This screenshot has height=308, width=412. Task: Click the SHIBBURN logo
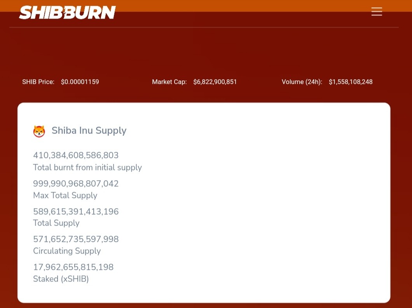pos(67,12)
